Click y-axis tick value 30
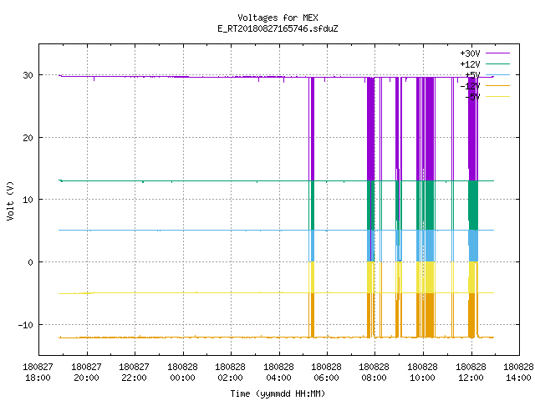Screen dimensions: 535x401 click(x=28, y=75)
